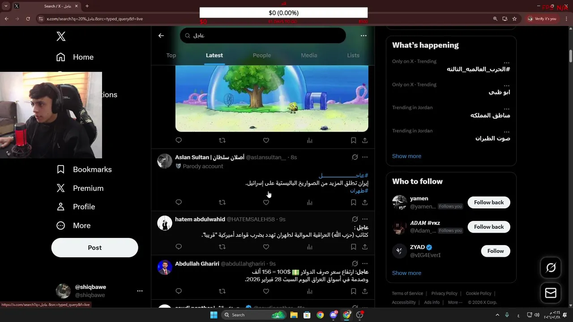Like the SpongeBob video post

click(x=266, y=140)
